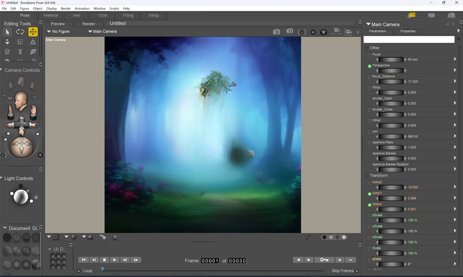The image size is (463, 277).
Task: Select the yellow Translate/Pull tool
Action: point(33,31)
